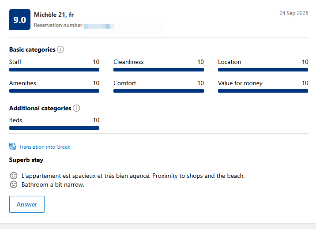This screenshot has height=229, width=316.
Task: Click the smiley face positive comment icon
Action: (x=14, y=176)
